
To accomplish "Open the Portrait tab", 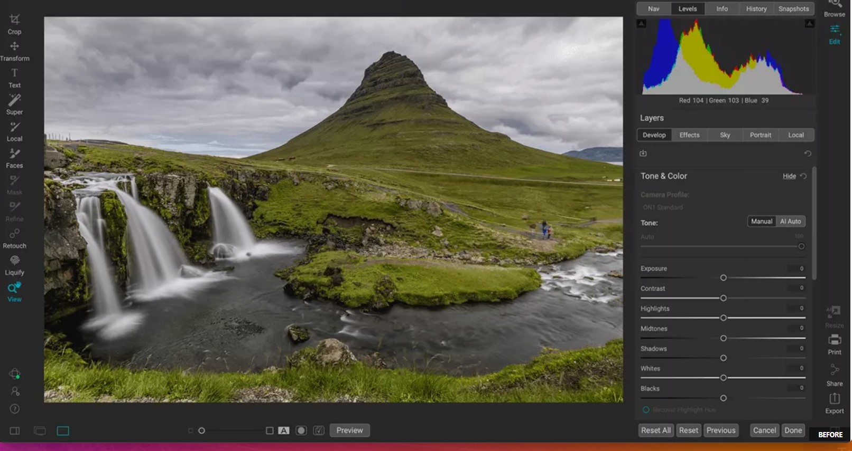I will pos(761,135).
